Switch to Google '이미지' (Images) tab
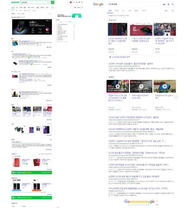Image resolution: width=195 pixels, height=208 pixels. (116, 10)
